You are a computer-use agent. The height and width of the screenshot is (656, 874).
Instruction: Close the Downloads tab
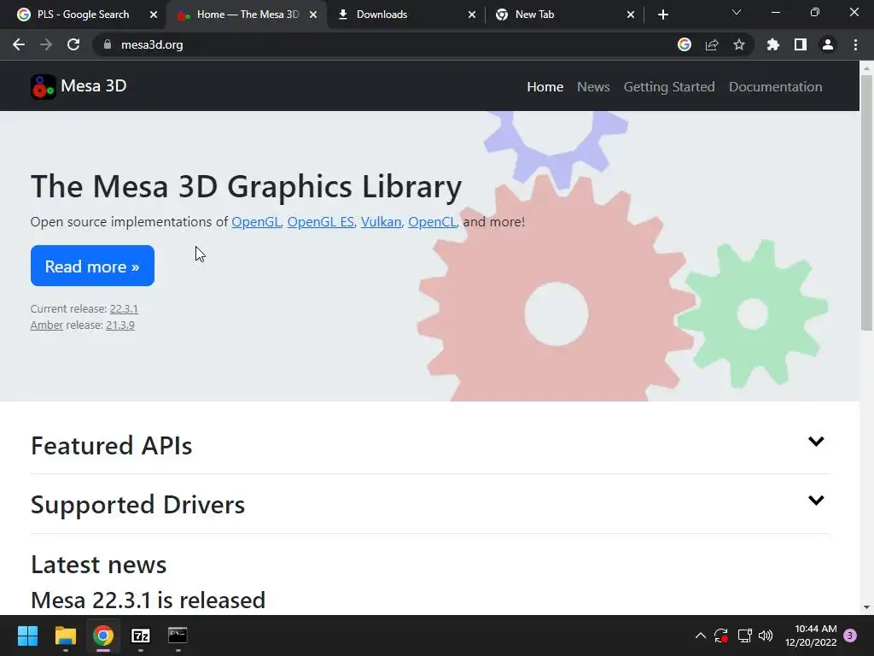(472, 15)
